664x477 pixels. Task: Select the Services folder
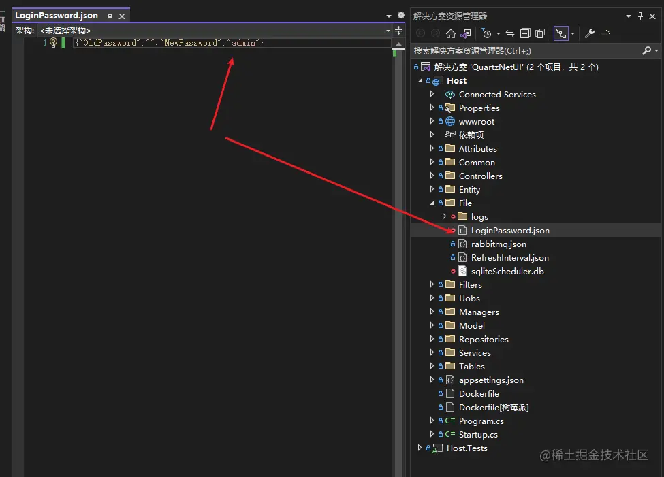pos(475,352)
